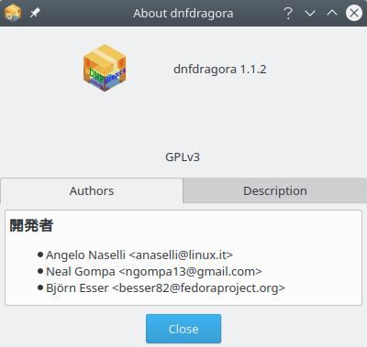Select Angelo Naselli author entry
Screen dimensions: 367x347
pos(139,255)
